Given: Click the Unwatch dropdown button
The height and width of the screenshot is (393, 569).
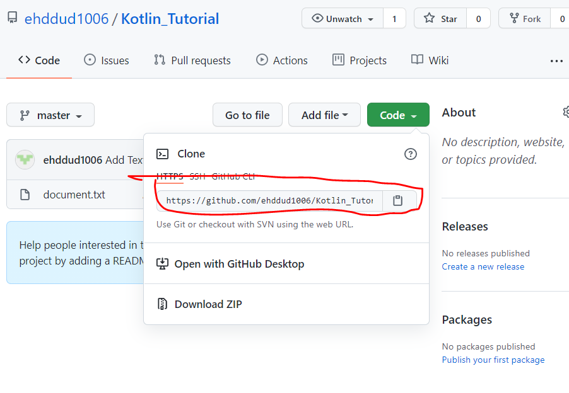Looking at the screenshot, I should [x=343, y=18].
